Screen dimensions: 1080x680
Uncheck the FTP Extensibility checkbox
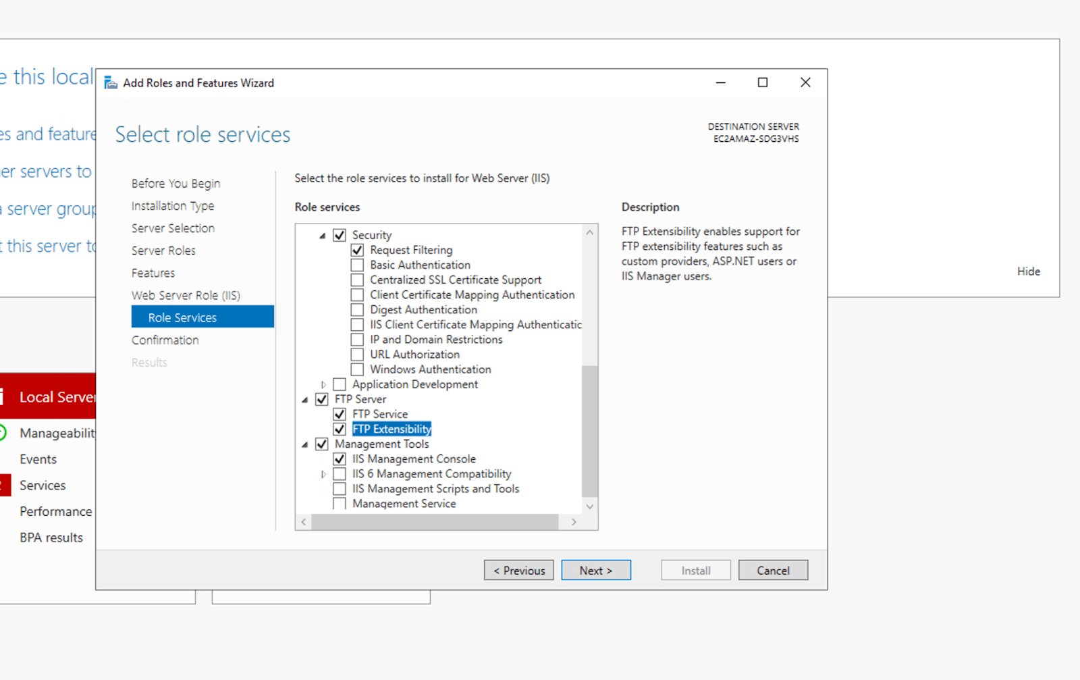coord(340,429)
